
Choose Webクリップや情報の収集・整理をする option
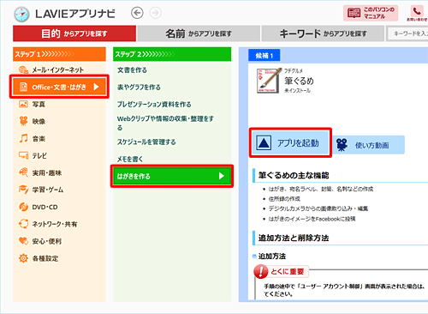coord(165,123)
